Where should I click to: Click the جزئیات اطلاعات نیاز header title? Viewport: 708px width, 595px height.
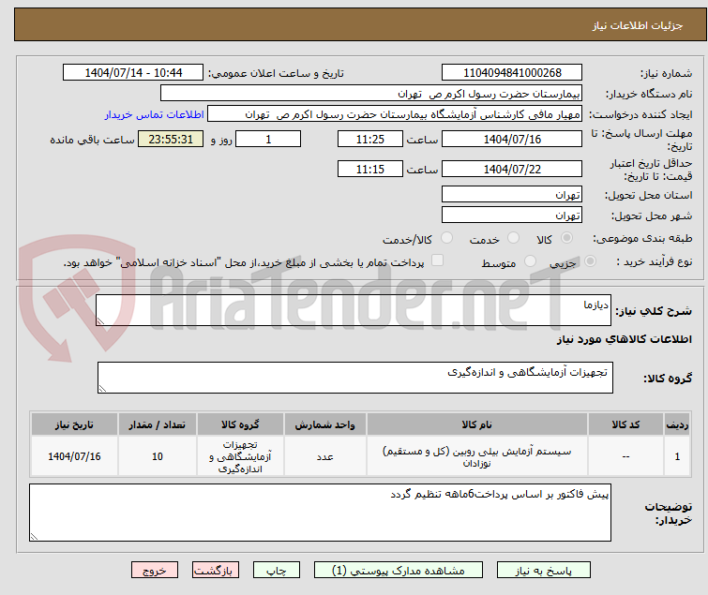click(x=638, y=25)
